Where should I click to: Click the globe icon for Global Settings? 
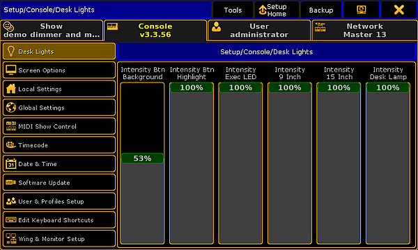tap(11, 108)
